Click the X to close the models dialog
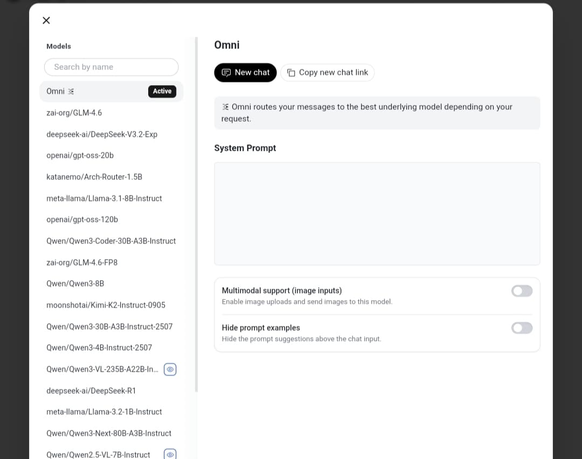The image size is (582, 459). click(x=46, y=20)
